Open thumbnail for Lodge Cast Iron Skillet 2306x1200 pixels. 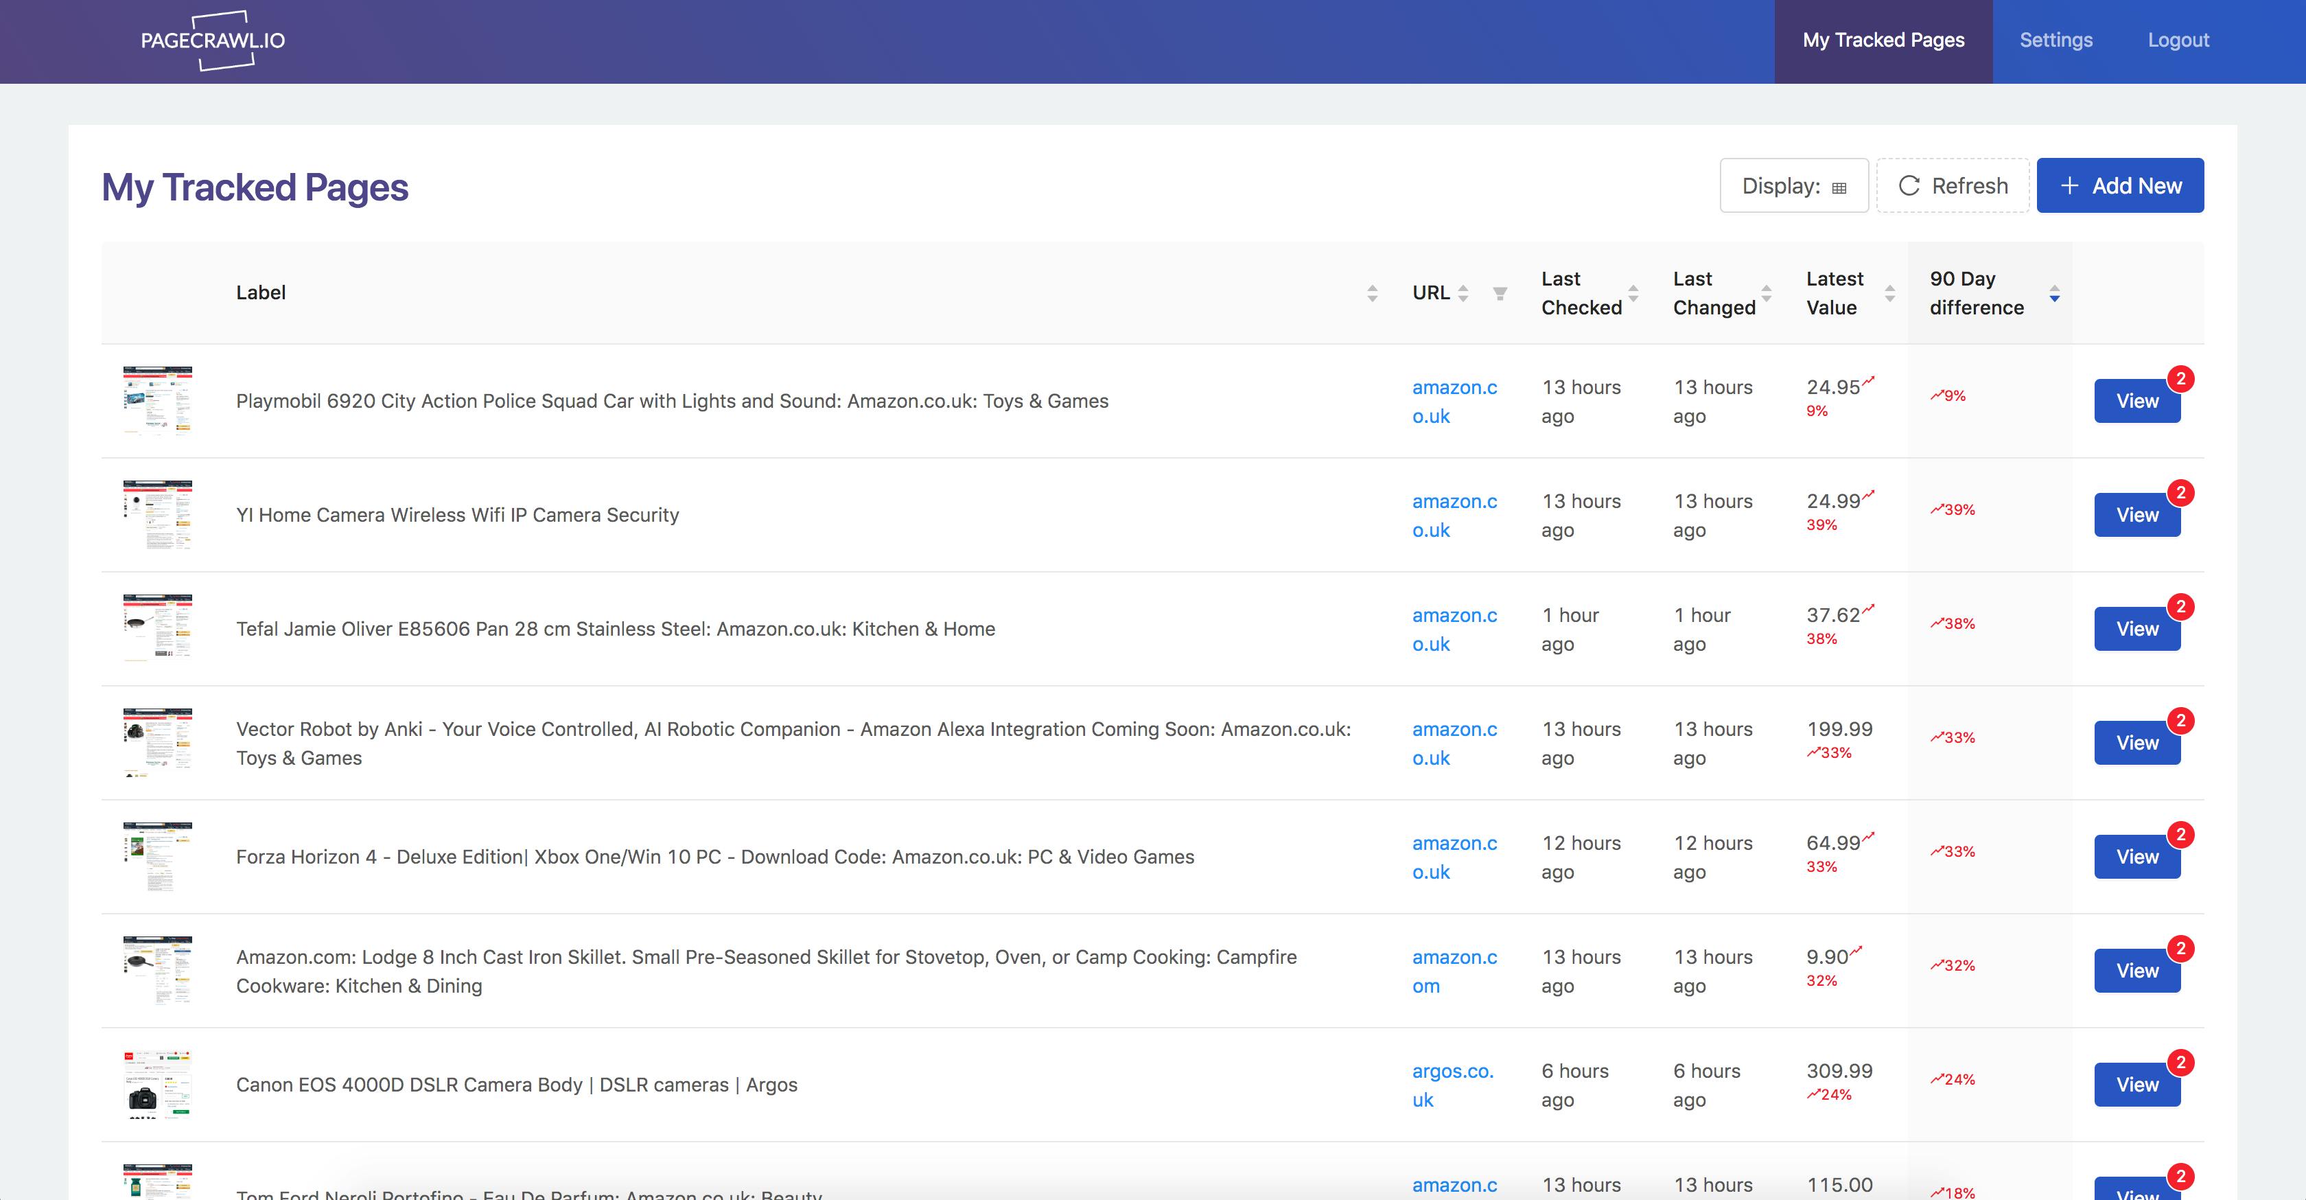coord(158,971)
